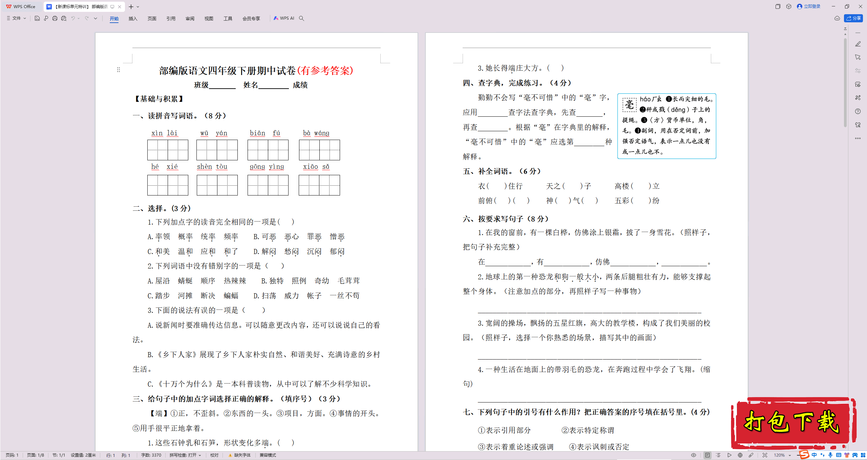Click the zoom out minus button

click(x=798, y=455)
